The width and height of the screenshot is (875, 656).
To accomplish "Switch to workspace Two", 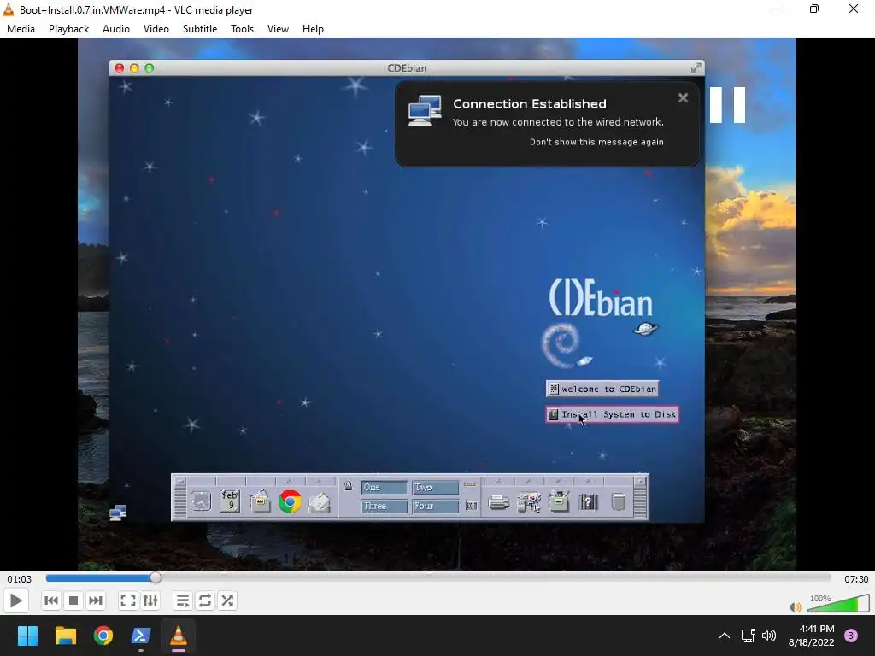I will coord(435,488).
